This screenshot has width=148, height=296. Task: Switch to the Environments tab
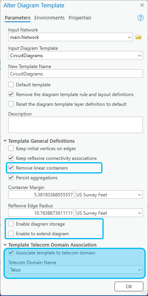pyautogui.click(x=49, y=18)
